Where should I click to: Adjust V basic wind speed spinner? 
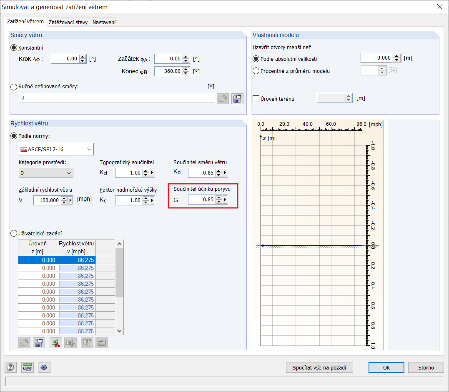pyautogui.click(x=64, y=200)
